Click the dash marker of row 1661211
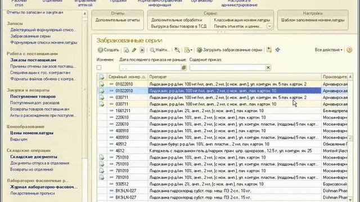 (111, 111)
